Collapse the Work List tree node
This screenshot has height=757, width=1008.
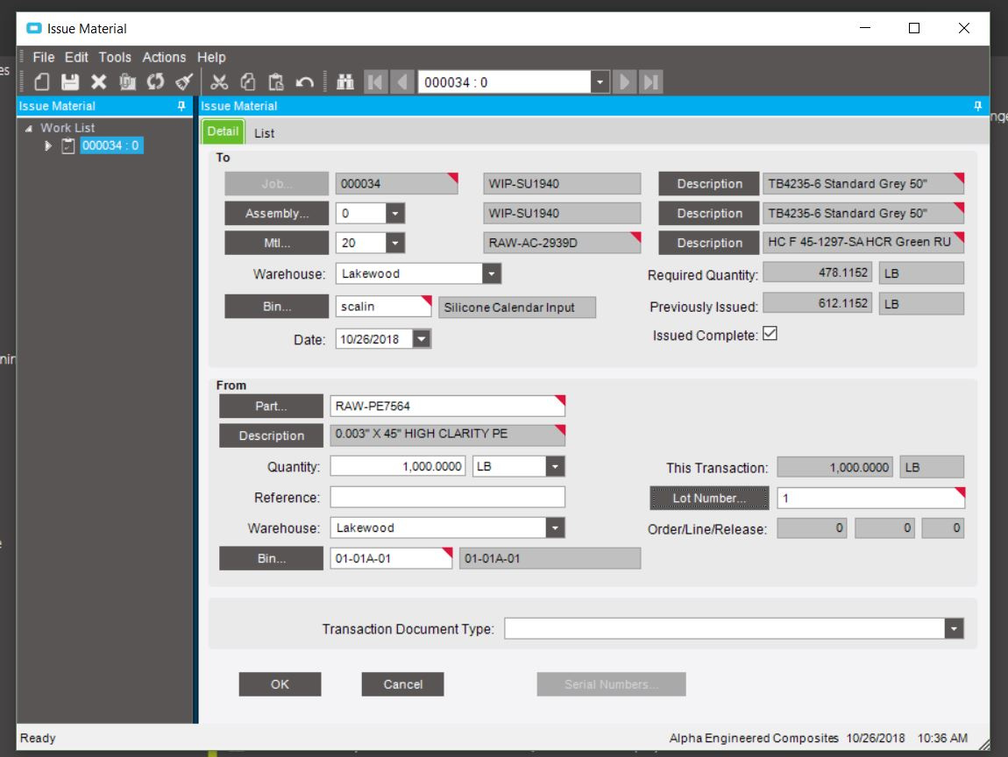[29, 129]
